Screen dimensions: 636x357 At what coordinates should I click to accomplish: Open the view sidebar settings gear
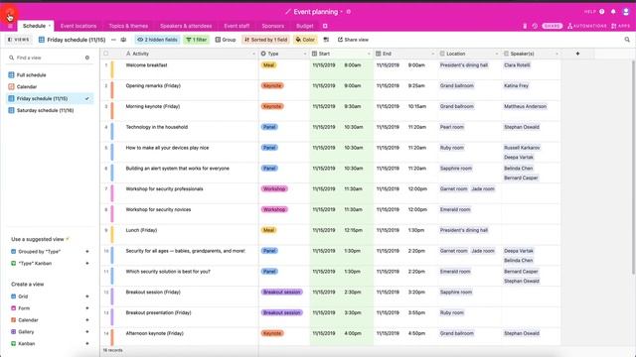pyautogui.click(x=87, y=58)
